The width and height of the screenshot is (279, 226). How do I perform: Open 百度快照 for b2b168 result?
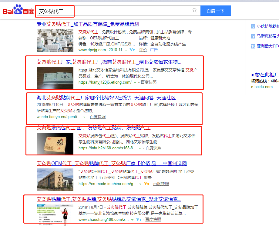click(153, 148)
